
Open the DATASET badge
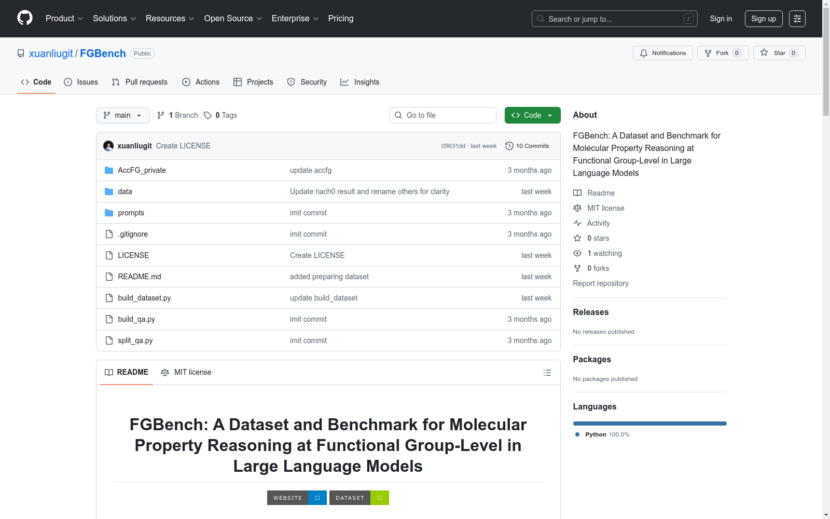pyautogui.click(x=359, y=498)
